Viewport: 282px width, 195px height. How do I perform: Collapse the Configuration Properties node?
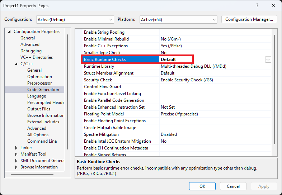tap(10, 32)
